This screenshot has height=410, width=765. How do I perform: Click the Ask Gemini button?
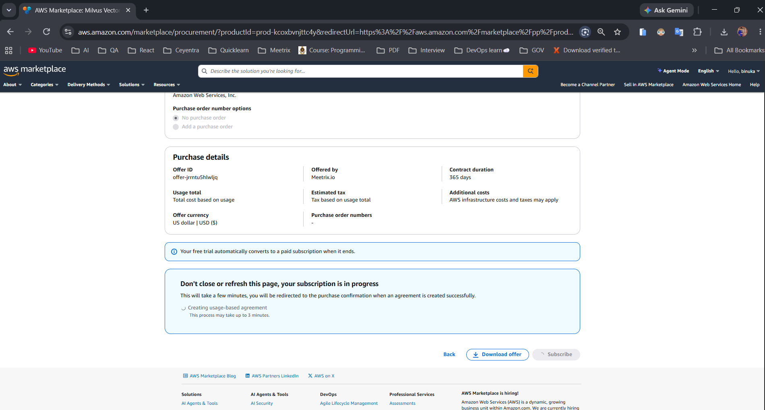click(666, 10)
